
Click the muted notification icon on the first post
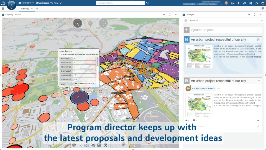[258, 40]
